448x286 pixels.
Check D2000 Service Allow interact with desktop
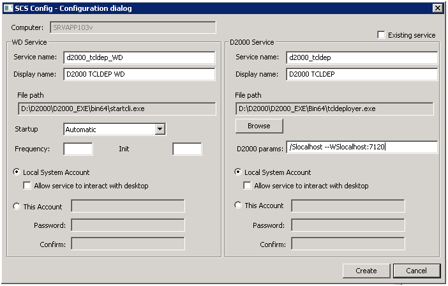248,186
